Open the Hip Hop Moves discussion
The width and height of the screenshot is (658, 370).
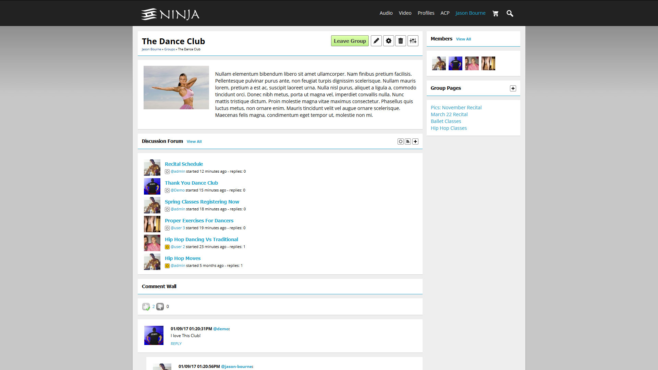click(183, 258)
